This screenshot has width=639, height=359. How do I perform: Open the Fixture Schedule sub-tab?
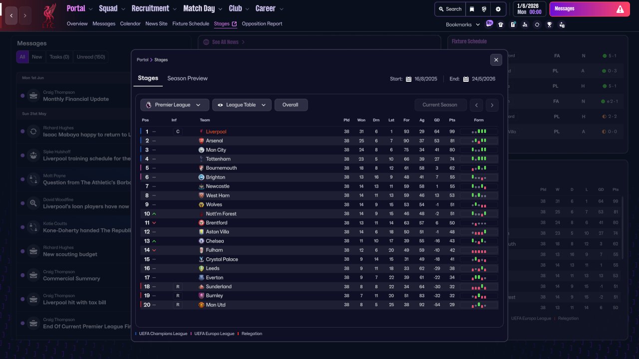(x=191, y=23)
